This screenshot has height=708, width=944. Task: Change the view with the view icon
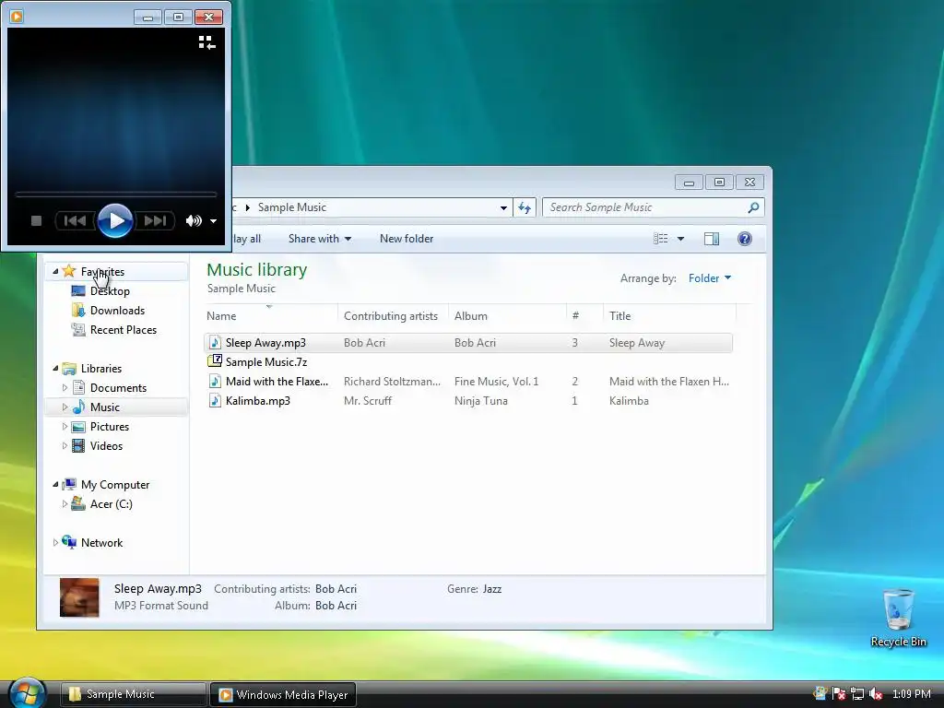click(x=660, y=239)
